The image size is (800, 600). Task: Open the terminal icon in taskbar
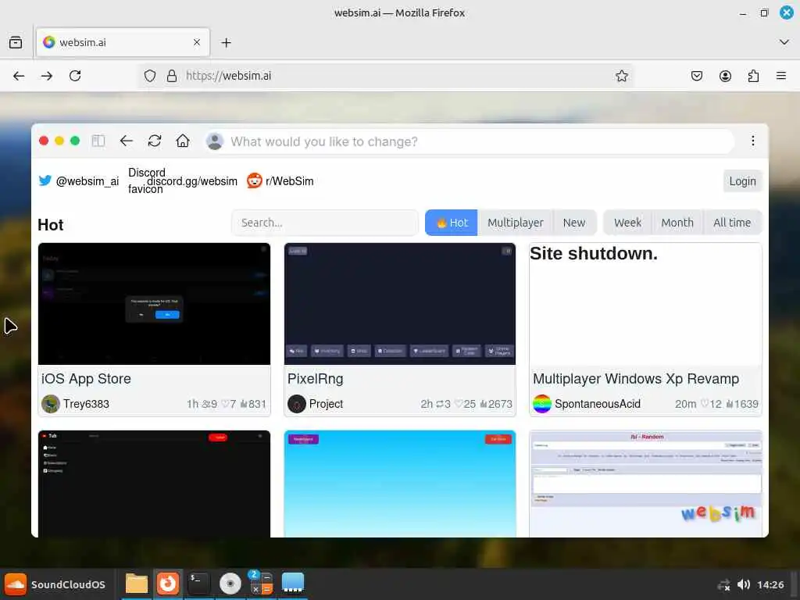coord(198,584)
